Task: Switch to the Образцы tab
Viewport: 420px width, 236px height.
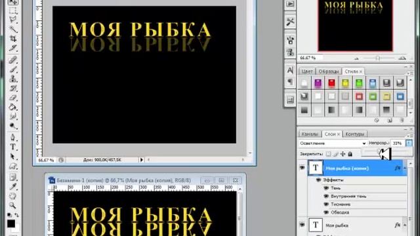Action: 329,71
